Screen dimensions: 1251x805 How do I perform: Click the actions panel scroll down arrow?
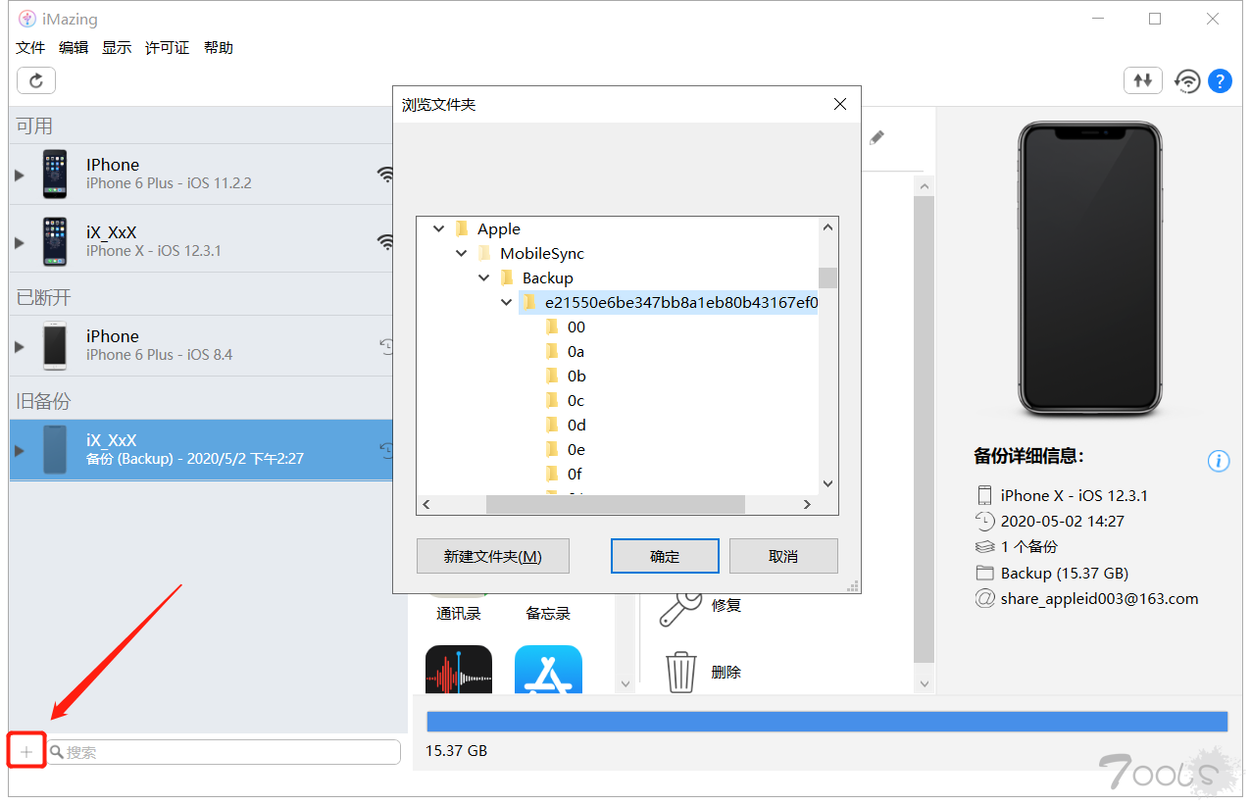point(923,683)
